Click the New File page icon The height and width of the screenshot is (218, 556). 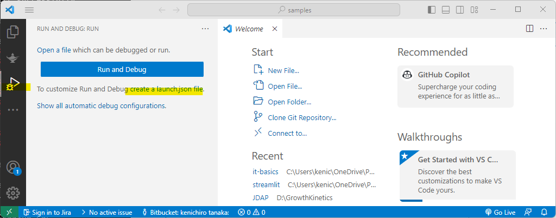(258, 69)
